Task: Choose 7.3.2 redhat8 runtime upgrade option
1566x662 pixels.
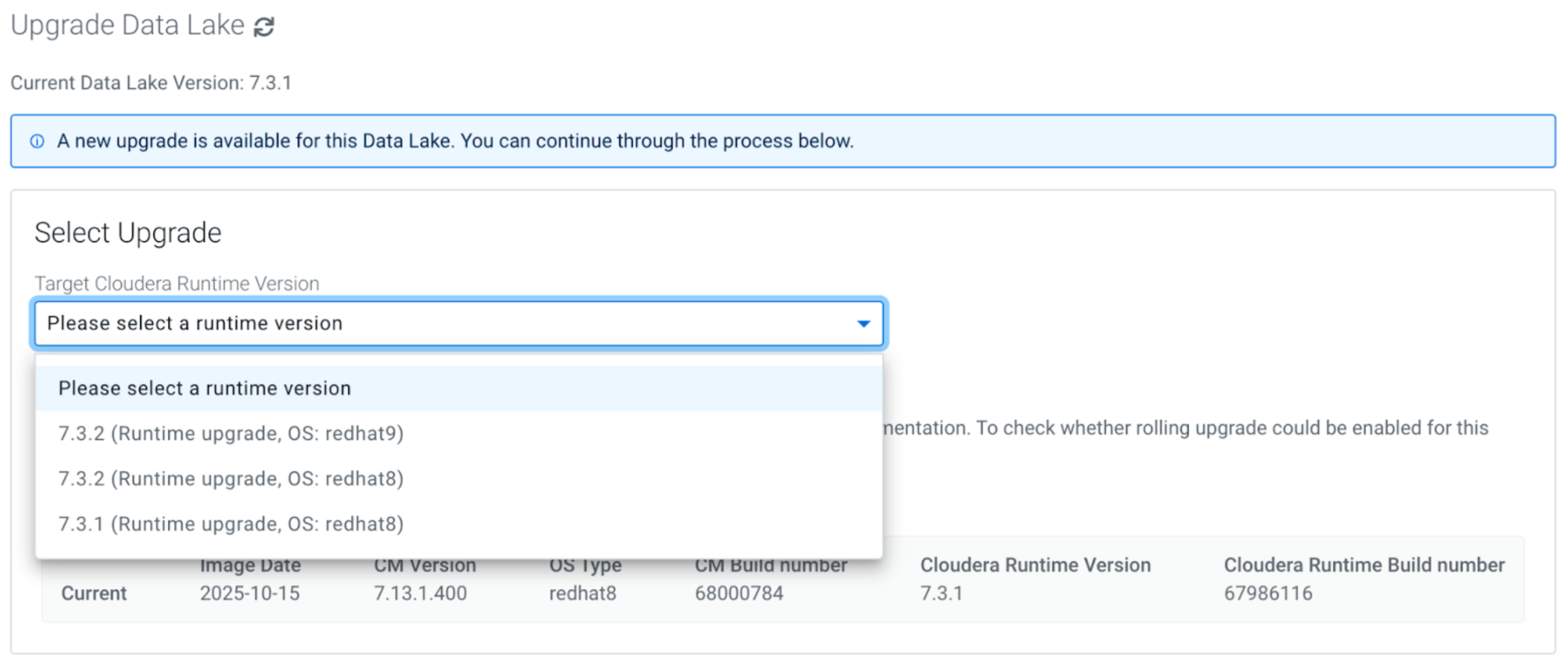Action: tap(231, 479)
